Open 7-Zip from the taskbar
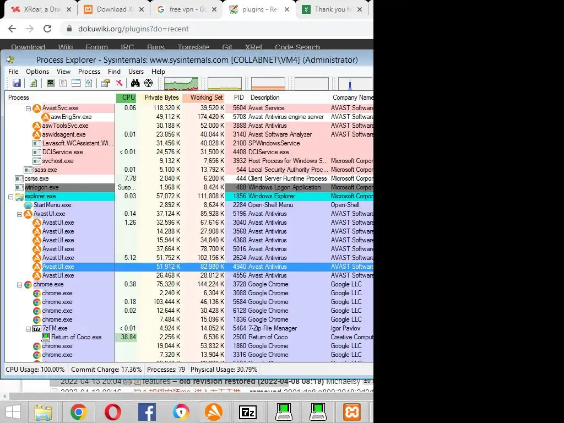Viewport: 564px width, 423px height. coord(248,412)
